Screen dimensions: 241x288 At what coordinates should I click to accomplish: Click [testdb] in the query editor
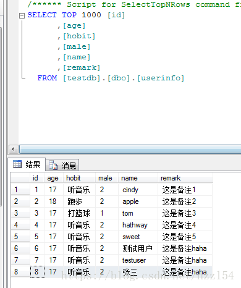tap(82, 78)
